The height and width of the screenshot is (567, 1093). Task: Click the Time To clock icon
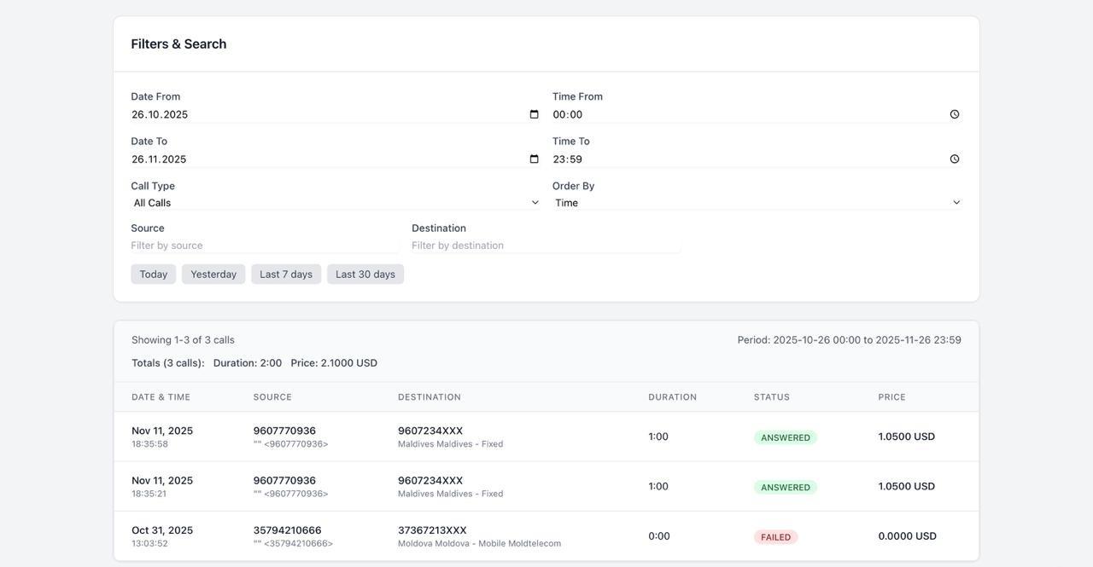(x=955, y=159)
